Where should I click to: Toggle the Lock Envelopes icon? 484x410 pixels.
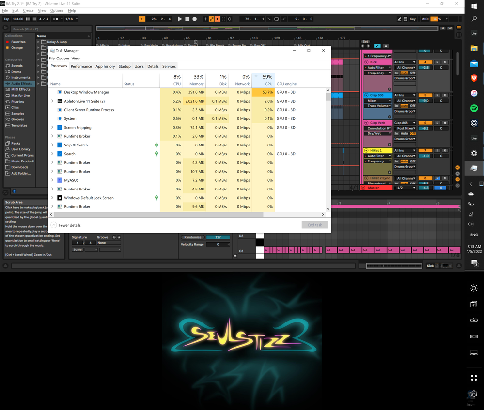386,46
